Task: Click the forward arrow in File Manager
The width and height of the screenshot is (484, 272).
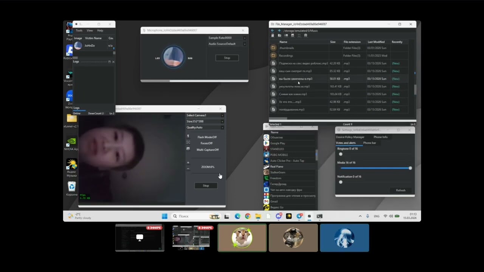Action: point(279,31)
